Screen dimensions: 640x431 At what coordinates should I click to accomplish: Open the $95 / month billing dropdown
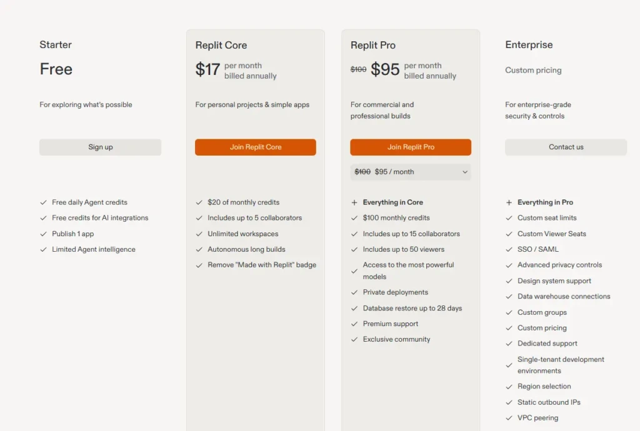pos(411,172)
